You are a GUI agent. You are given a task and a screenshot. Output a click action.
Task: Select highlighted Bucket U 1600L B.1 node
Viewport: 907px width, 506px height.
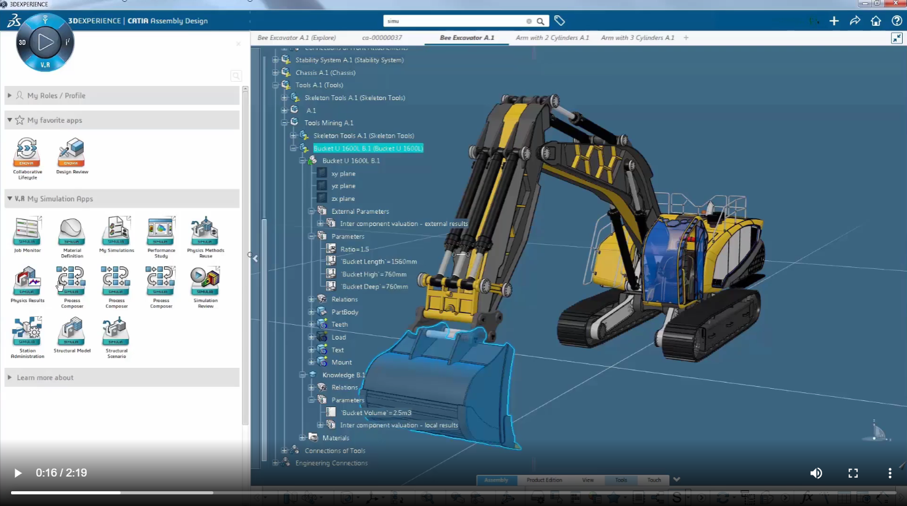368,148
